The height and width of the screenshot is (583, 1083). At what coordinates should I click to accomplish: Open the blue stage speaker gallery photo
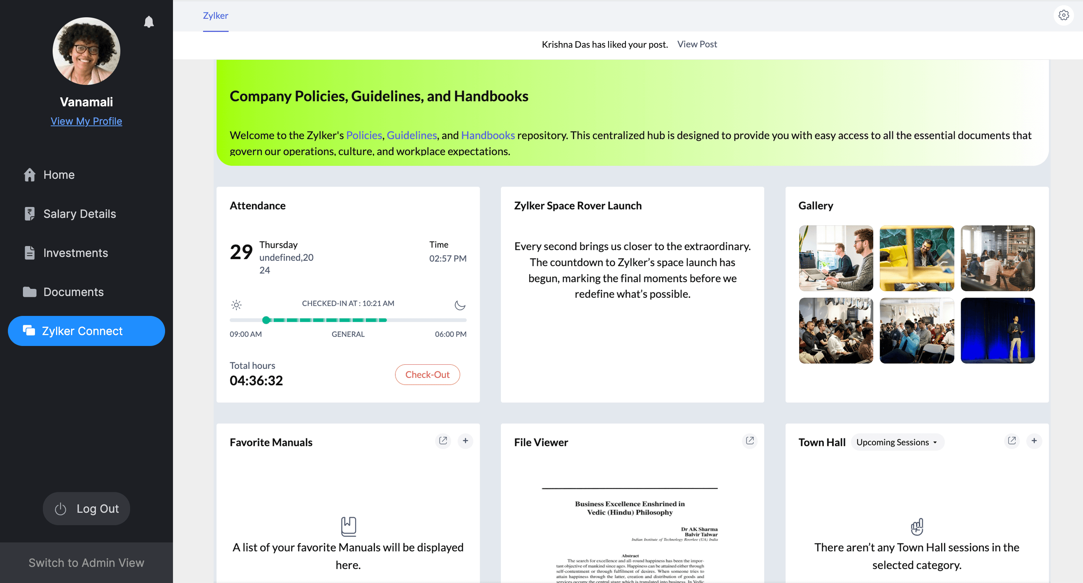(997, 331)
